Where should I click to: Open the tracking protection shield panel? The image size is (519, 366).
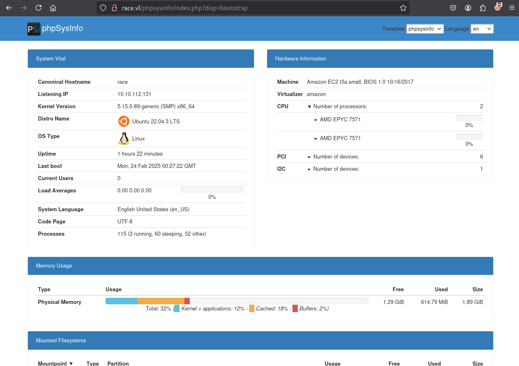pos(103,8)
